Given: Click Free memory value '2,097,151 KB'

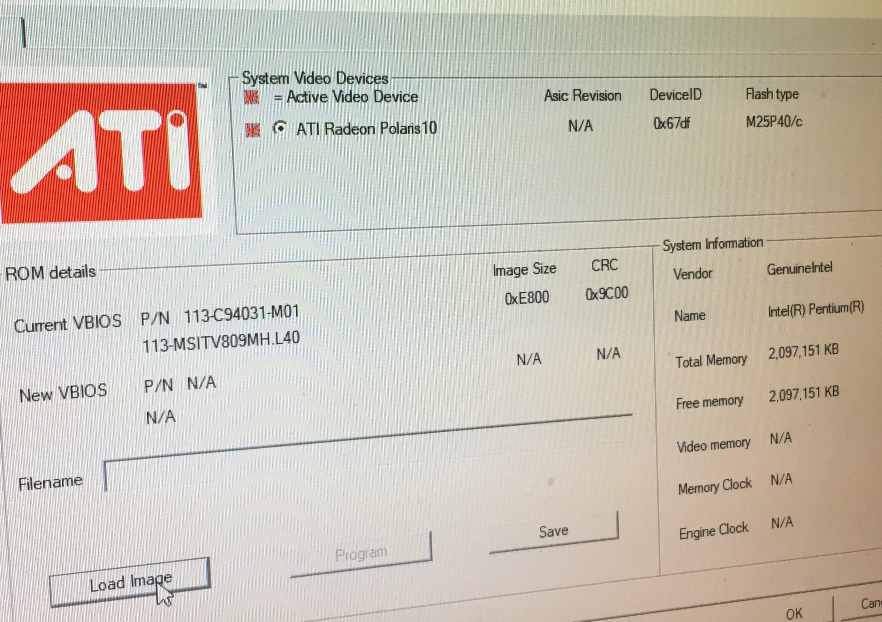Looking at the screenshot, I should tap(804, 394).
